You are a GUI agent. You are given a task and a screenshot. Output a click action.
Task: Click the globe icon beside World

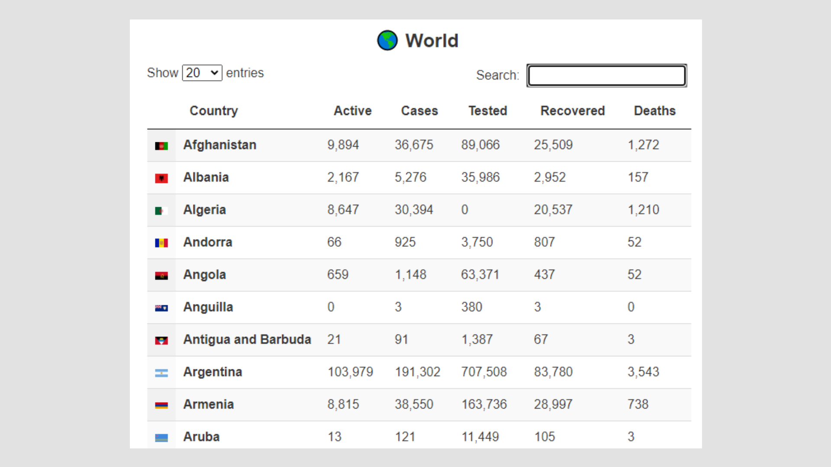coord(387,41)
